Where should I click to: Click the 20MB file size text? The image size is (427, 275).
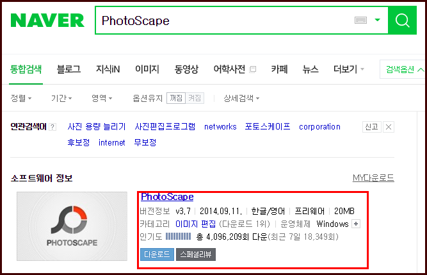(x=344, y=212)
